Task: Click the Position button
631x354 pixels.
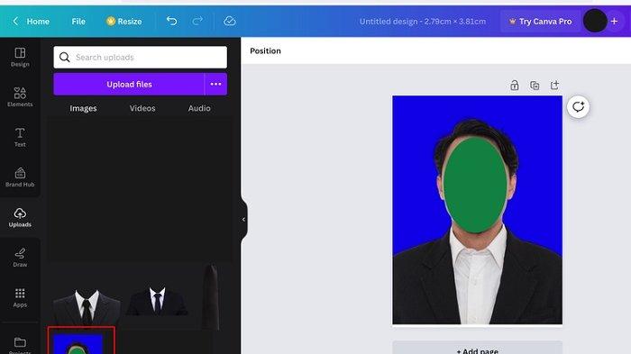Action: pos(265,50)
